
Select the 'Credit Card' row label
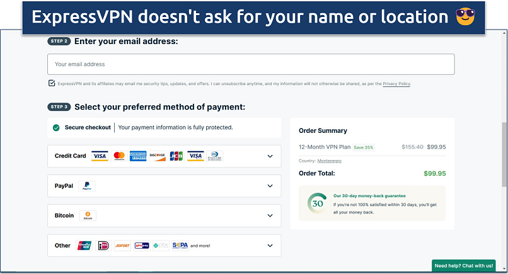[71, 156]
